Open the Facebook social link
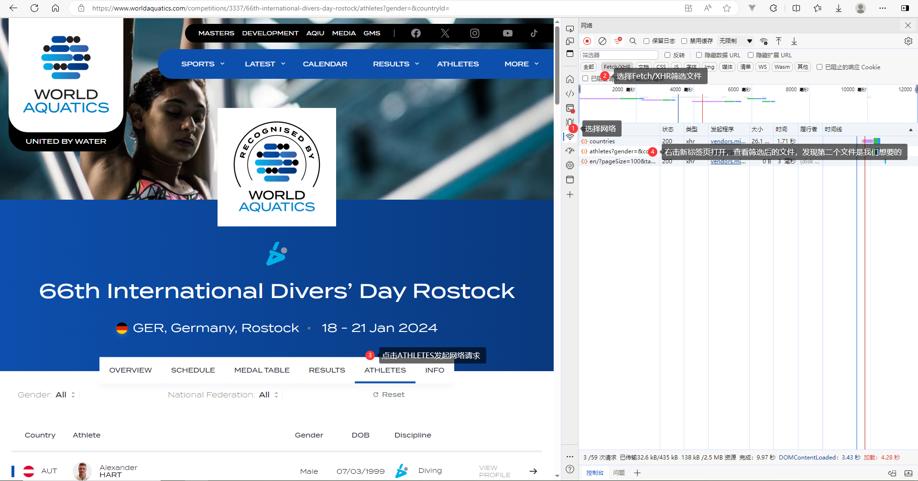 click(416, 33)
